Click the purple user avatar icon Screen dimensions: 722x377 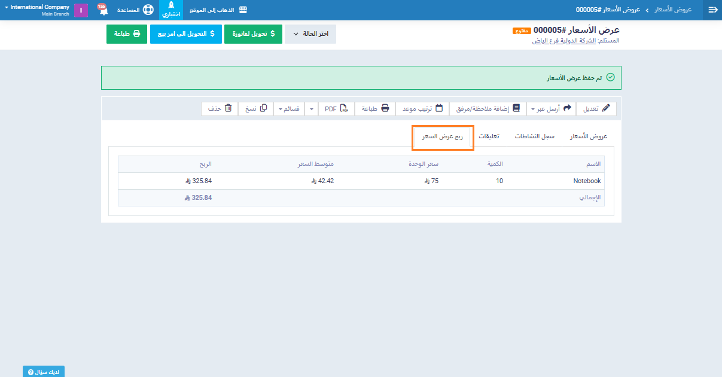coord(81,10)
